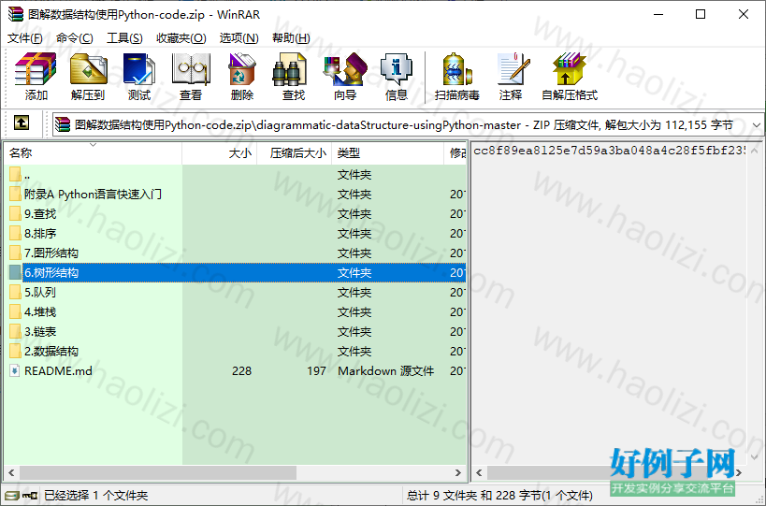Image resolution: width=766 pixels, height=506 pixels.
Task: Select the 7.图形结构 folder
Action: (51, 253)
